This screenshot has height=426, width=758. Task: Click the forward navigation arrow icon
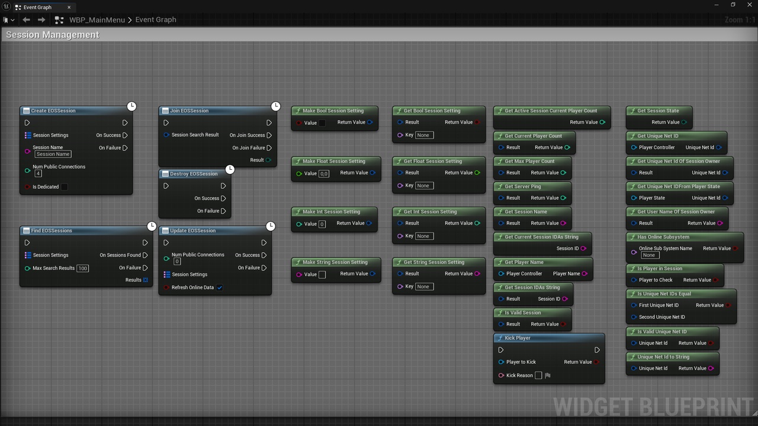pos(41,20)
